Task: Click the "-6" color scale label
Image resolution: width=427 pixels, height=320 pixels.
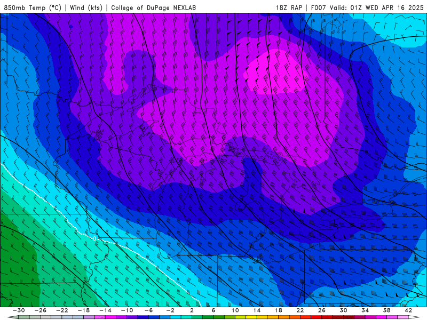Action: pyautogui.click(x=149, y=310)
